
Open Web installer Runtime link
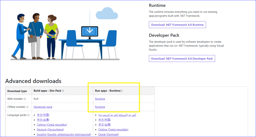pyautogui.click(x=100, y=99)
